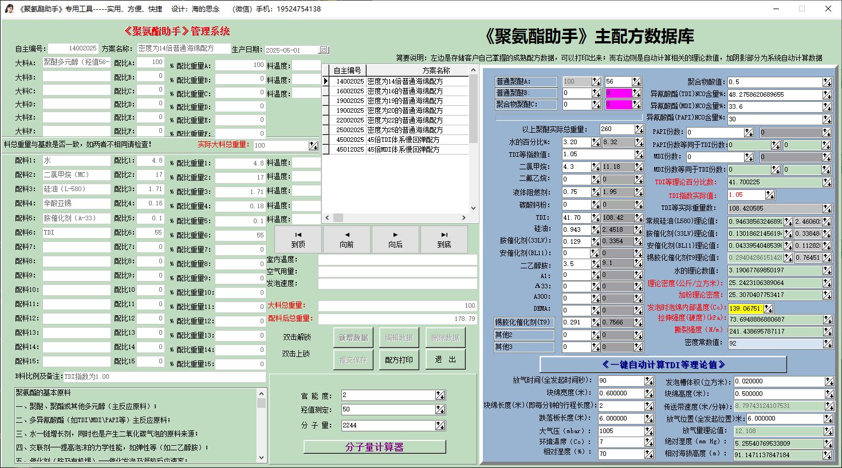Click the icon beside 水的理论数值 value

827,271
